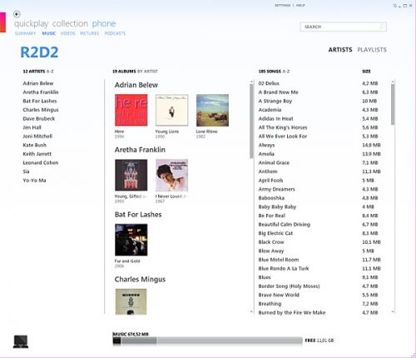The image size is (416, 358).
Task: Select artist Kate Bush
Action: point(34,145)
